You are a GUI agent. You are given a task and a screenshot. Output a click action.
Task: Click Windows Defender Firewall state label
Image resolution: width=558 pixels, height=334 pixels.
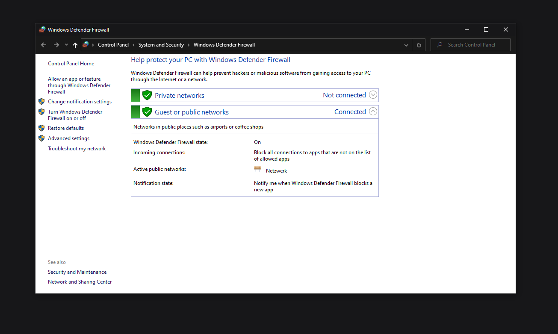171,142
